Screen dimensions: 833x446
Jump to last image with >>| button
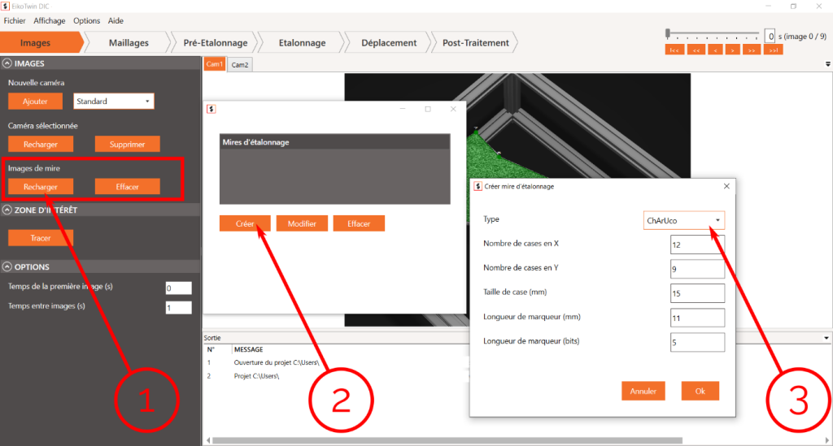point(774,50)
